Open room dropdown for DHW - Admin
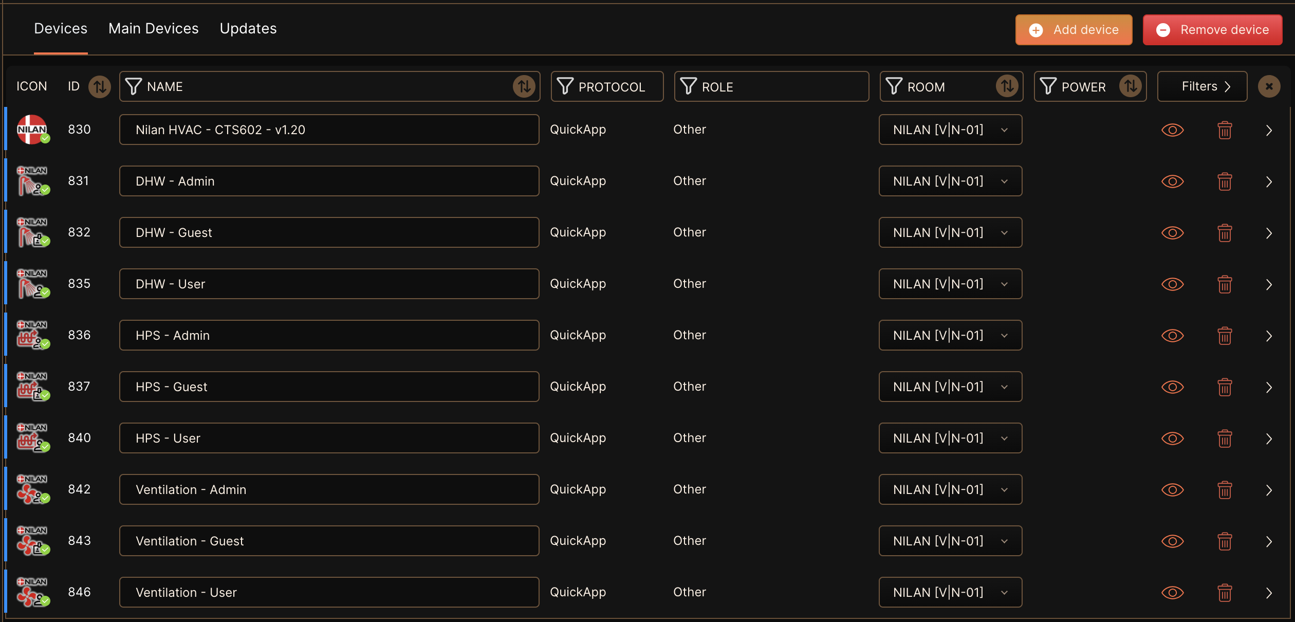 950,181
